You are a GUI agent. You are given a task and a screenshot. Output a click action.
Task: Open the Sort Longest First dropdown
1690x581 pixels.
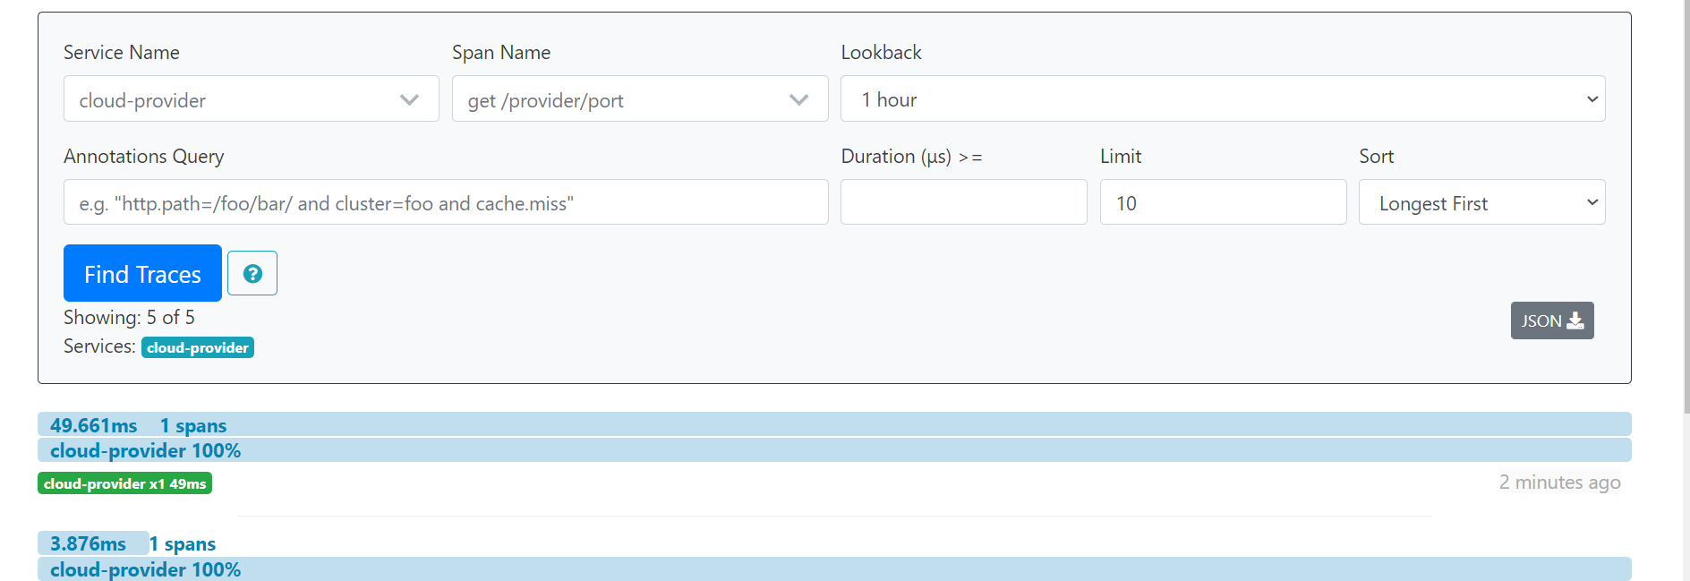1481,202
